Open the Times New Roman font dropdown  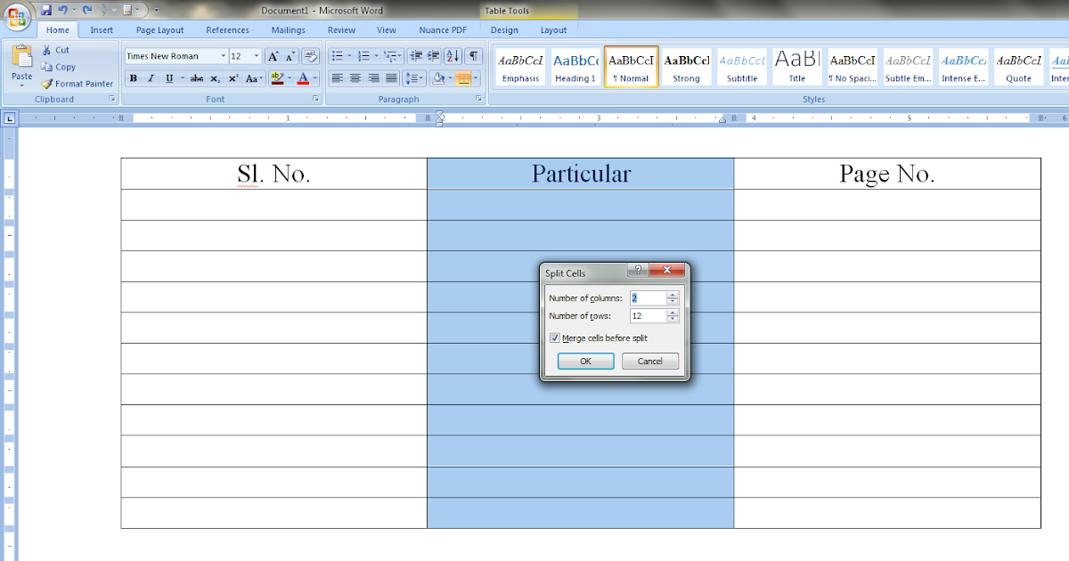pyautogui.click(x=223, y=54)
